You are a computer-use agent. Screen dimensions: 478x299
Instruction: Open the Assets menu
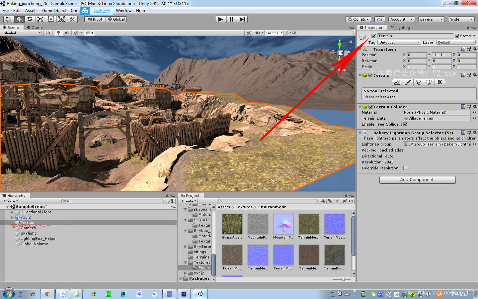31,11
